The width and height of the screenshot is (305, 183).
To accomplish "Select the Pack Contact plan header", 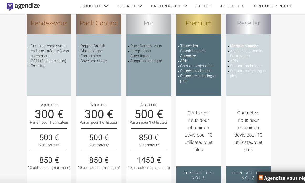I will (99, 24).
